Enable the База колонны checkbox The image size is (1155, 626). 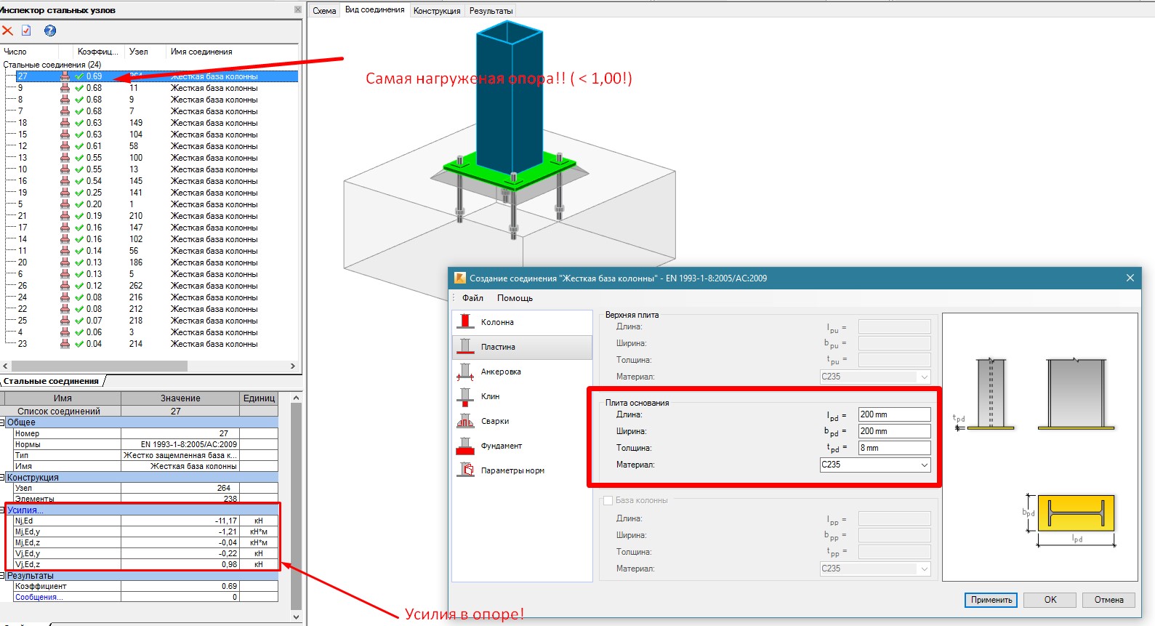click(608, 500)
